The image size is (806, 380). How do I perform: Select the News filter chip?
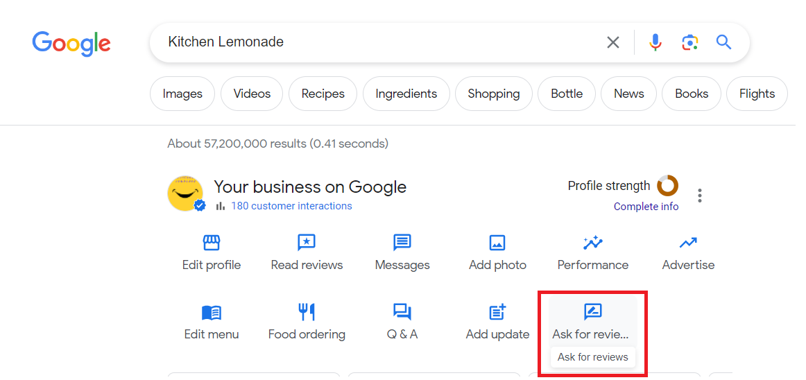pos(628,94)
